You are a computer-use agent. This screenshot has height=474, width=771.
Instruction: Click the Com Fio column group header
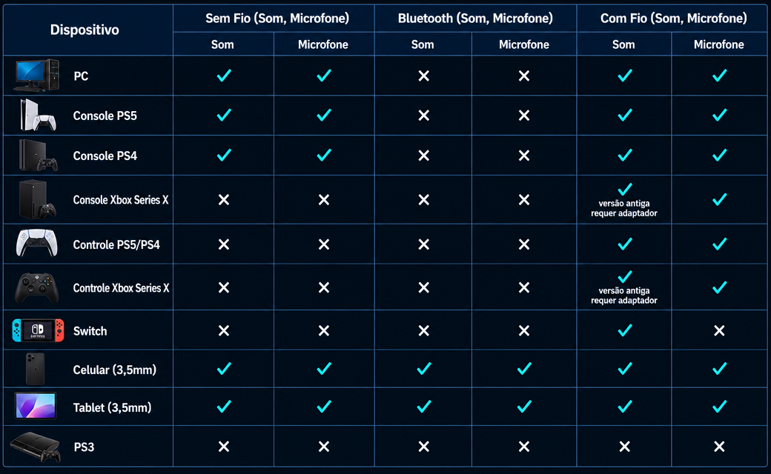(x=674, y=19)
